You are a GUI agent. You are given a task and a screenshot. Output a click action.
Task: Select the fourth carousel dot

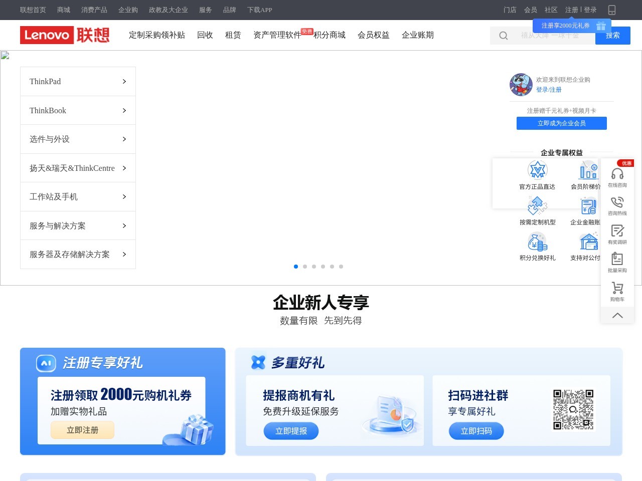point(323,267)
